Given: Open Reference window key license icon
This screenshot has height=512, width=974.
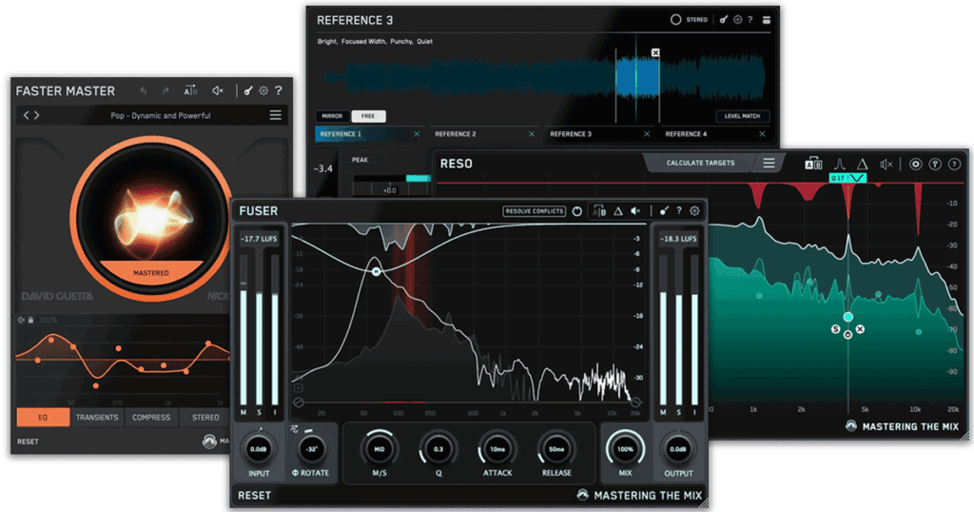Looking at the screenshot, I should [x=724, y=20].
